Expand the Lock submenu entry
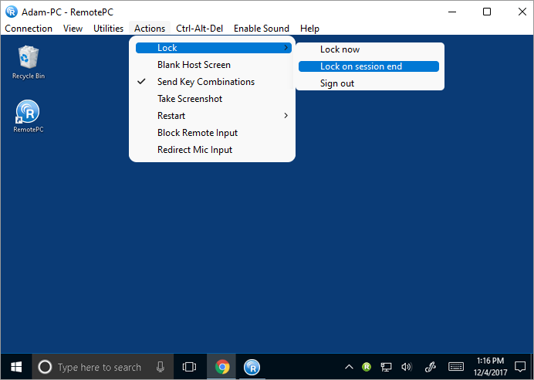The height and width of the screenshot is (380, 534). tap(214, 48)
